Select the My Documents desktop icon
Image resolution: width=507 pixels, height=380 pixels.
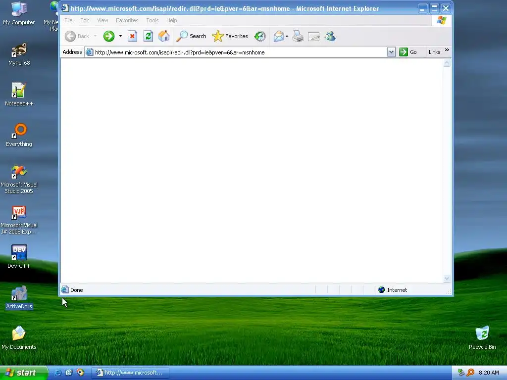19,338
